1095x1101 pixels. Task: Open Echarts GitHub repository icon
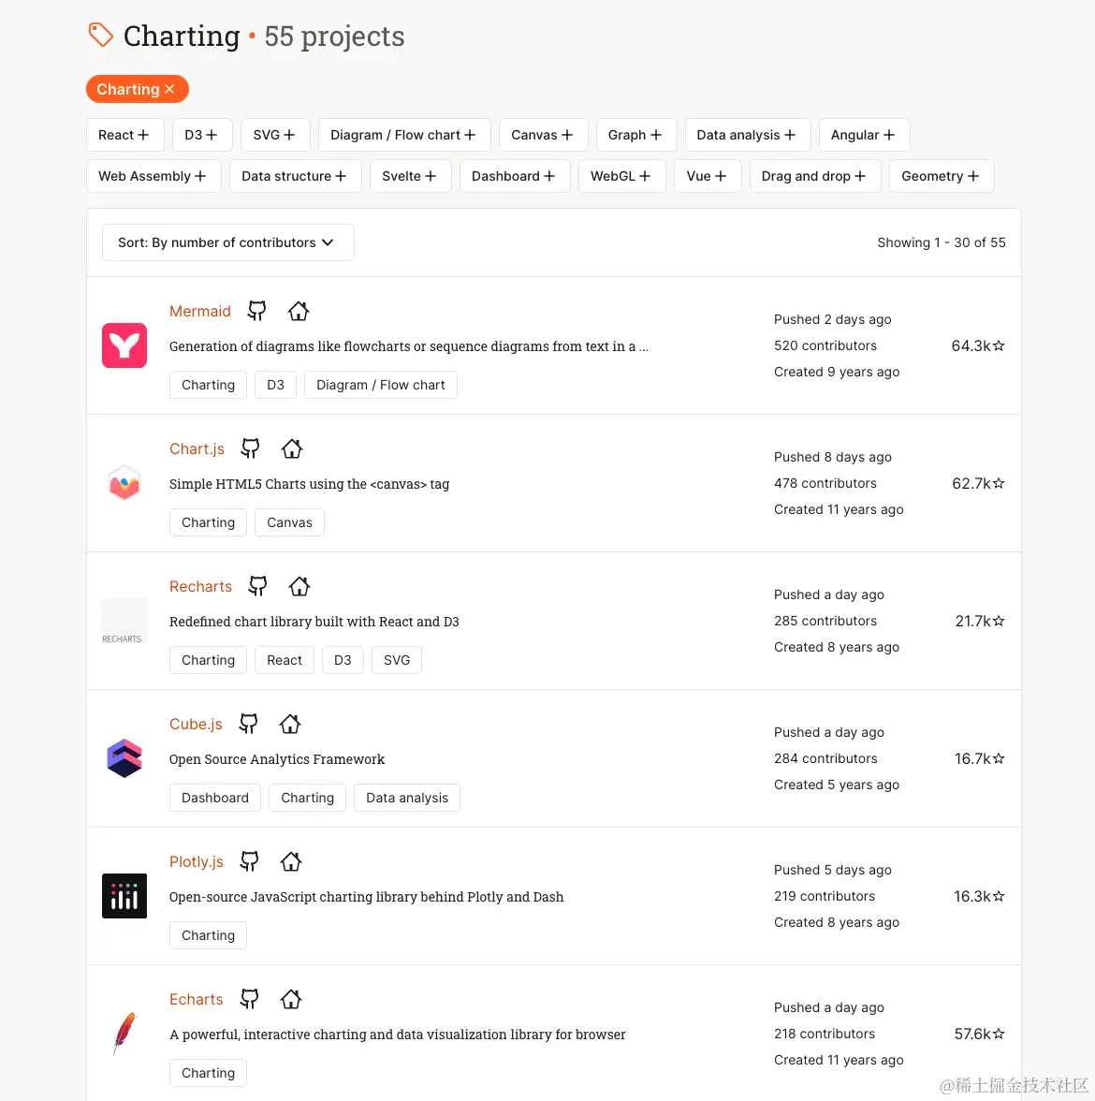pyautogui.click(x=249, y=999)
